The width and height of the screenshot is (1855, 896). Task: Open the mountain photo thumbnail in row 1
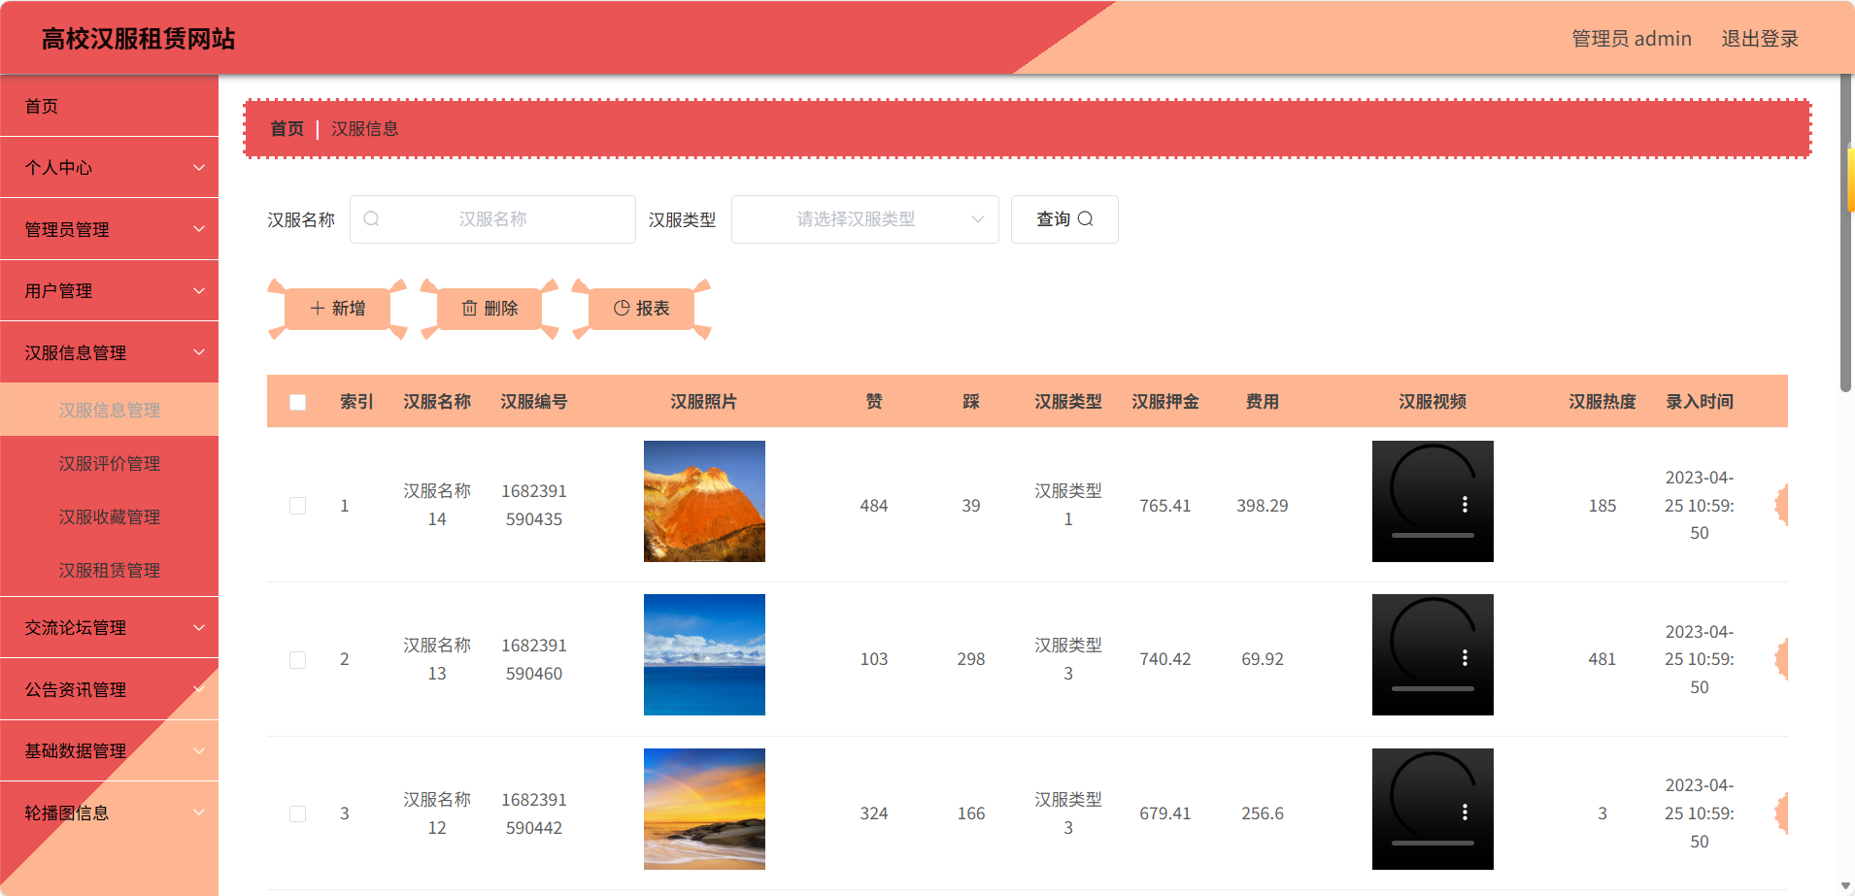click(704, 501)
